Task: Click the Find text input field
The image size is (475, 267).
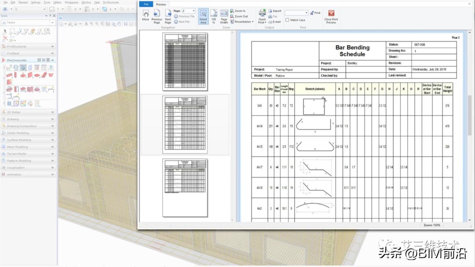Action: 296,13
